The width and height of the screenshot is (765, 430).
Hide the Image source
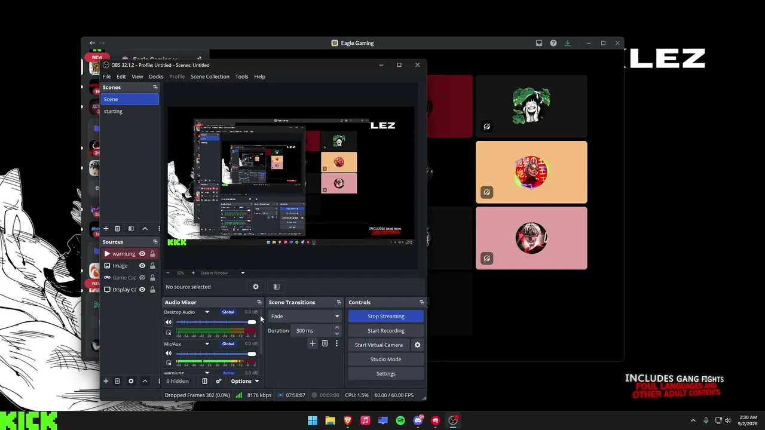142,266
